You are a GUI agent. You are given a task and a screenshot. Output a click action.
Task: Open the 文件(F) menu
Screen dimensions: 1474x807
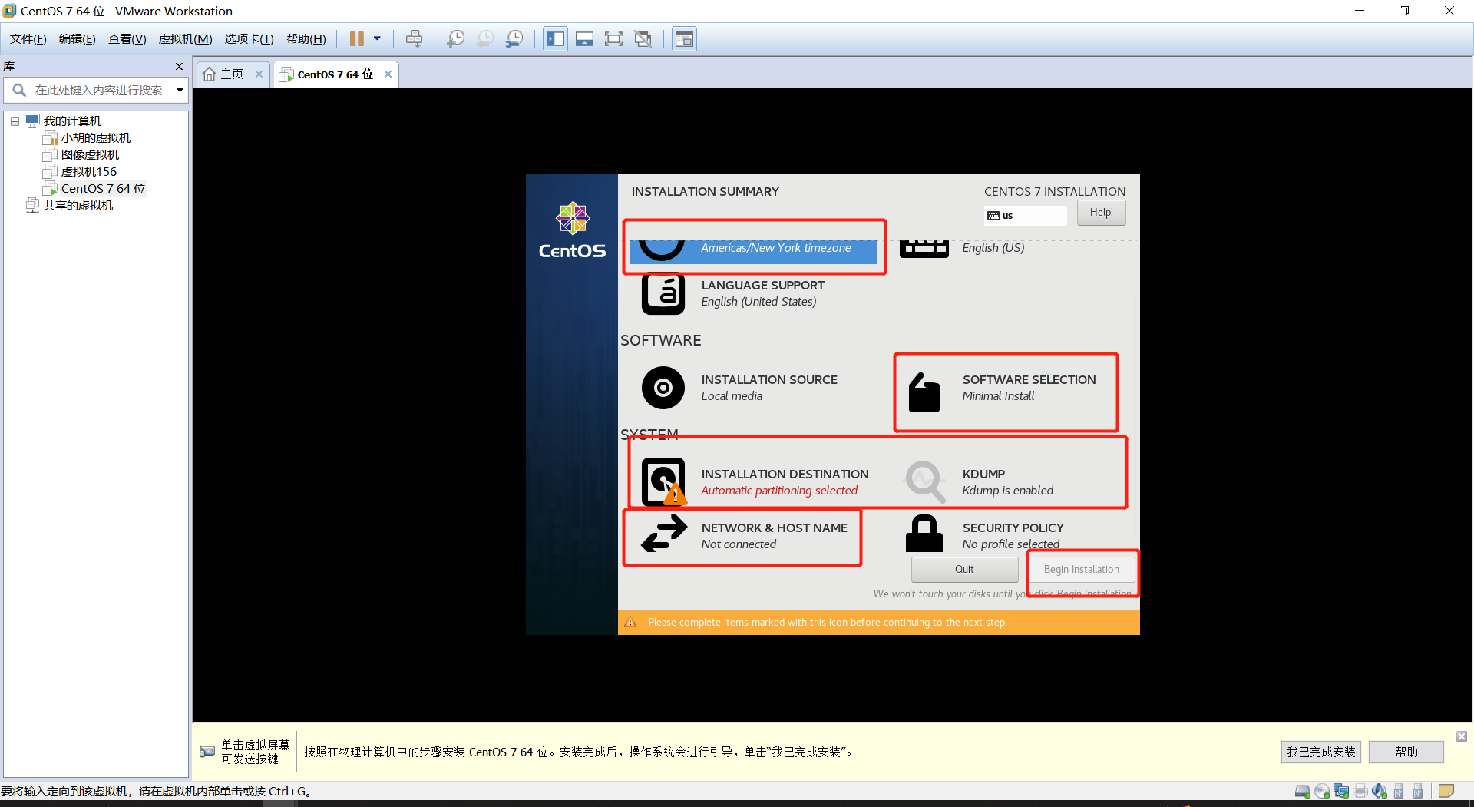[x=28, y=39]
